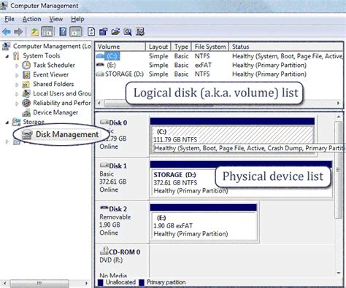Click the Forward arrow toolbar icon
Screen dimensions: 346x288
[18, 31]
